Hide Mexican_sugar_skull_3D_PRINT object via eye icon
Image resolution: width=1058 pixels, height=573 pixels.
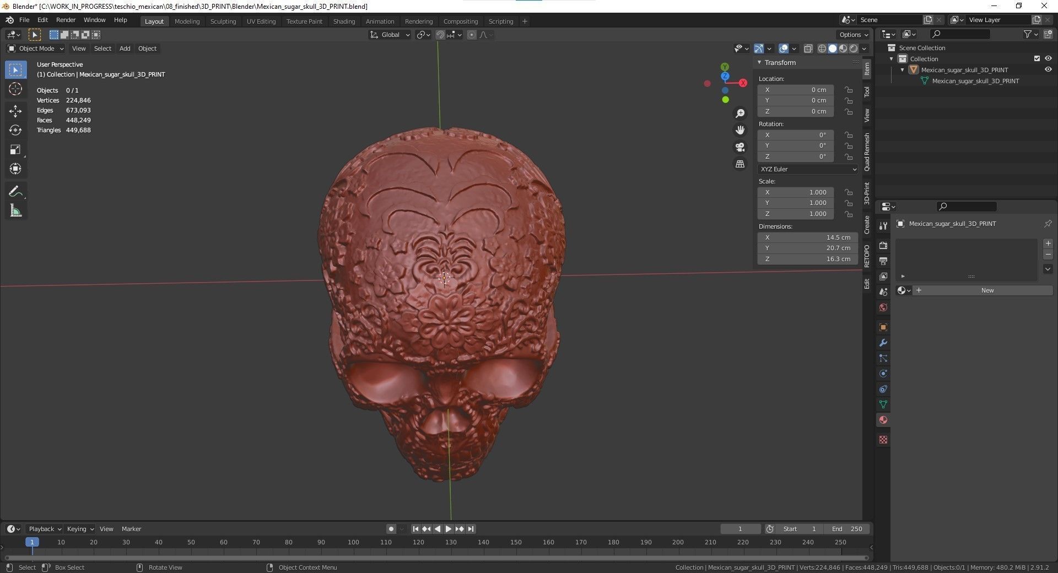(x=1048, y=70)
